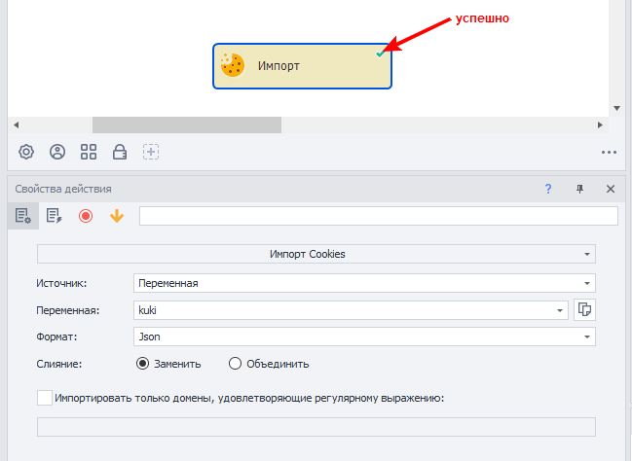Open the Переменная dropdown showing kuki
632x461 pixels.
[x=351, y=310]
